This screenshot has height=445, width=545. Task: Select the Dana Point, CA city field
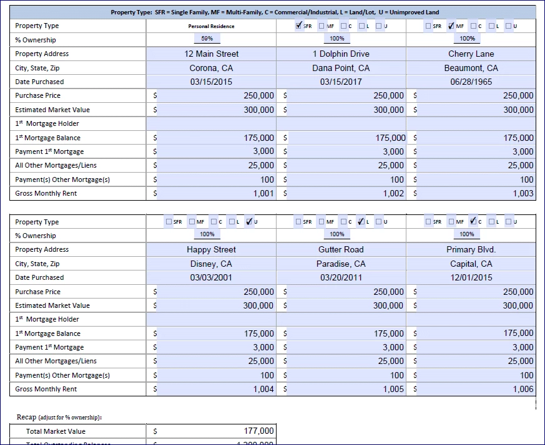[x=341, y=68]
